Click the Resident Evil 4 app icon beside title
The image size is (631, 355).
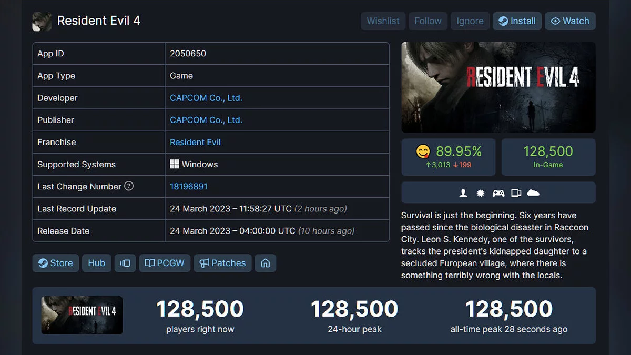click(42, 21)
